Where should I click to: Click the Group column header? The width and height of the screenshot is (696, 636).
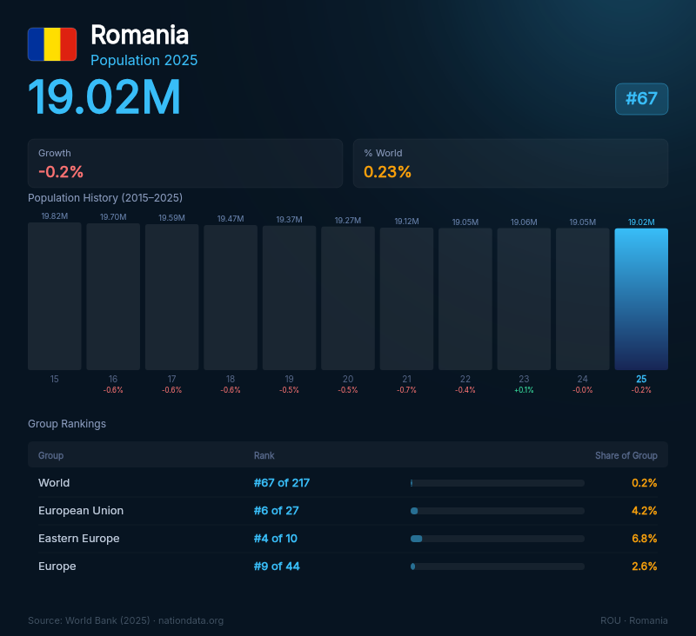[50, 455]
